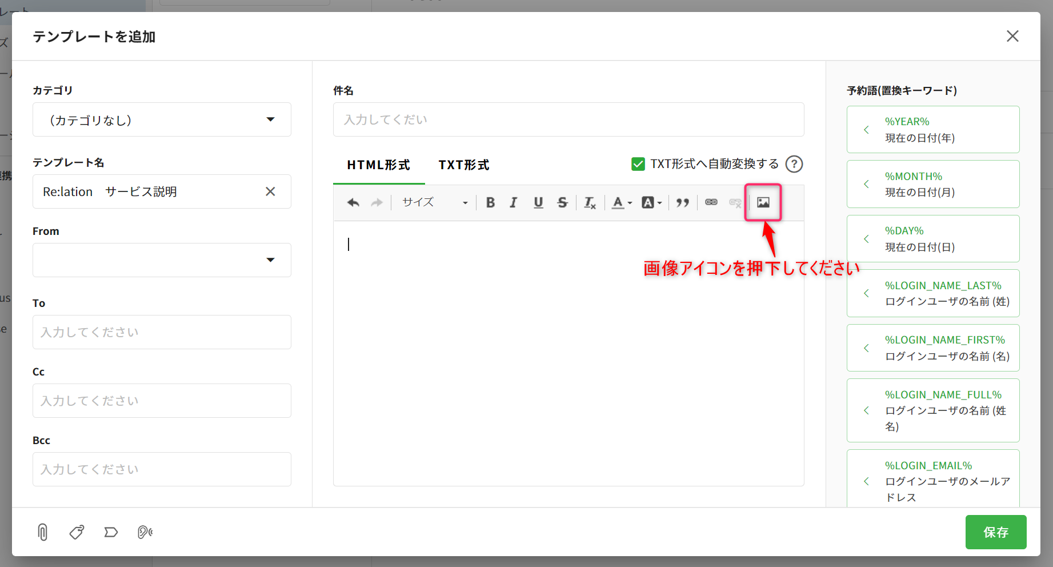Uncheck TXT形式へ自動変換する checkbox
Viewport: 1053px width, 567px height.
(638, 164)
